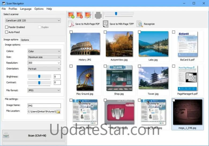
Task: Click the File Location path field
Action: click(x=42, y=112)
